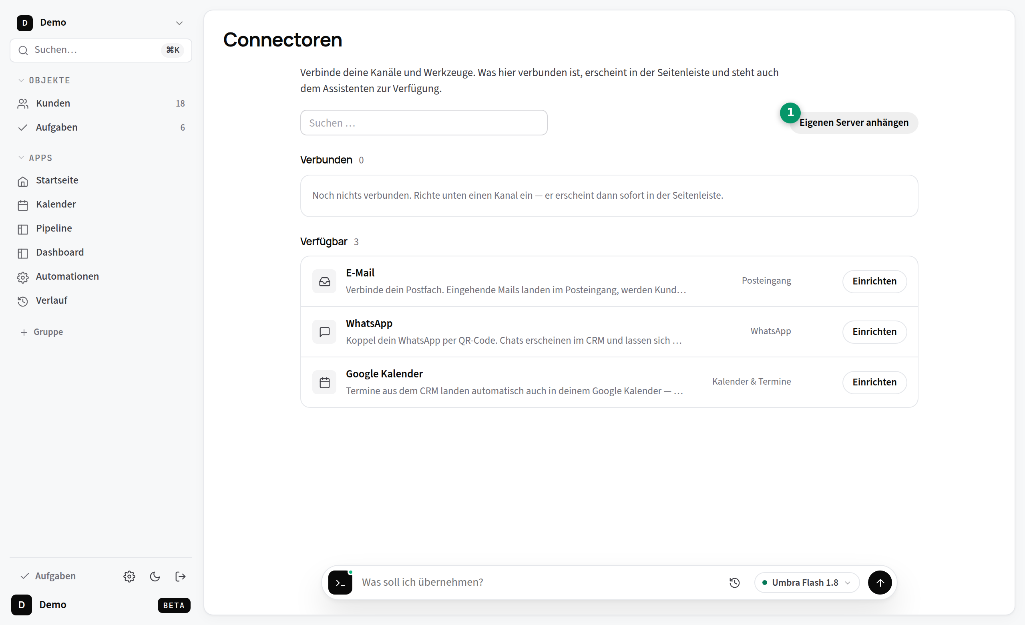Click the Google Kalender calendar icon
Viewport: 1025px width, 625px height.
point(324,383)
